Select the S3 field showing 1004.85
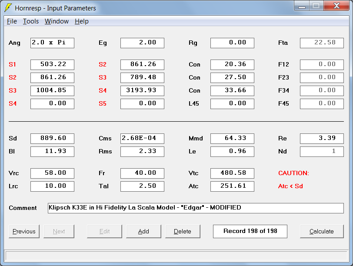Image resolution: width=353 pixels, height=266 pixels. pos(52,91)
